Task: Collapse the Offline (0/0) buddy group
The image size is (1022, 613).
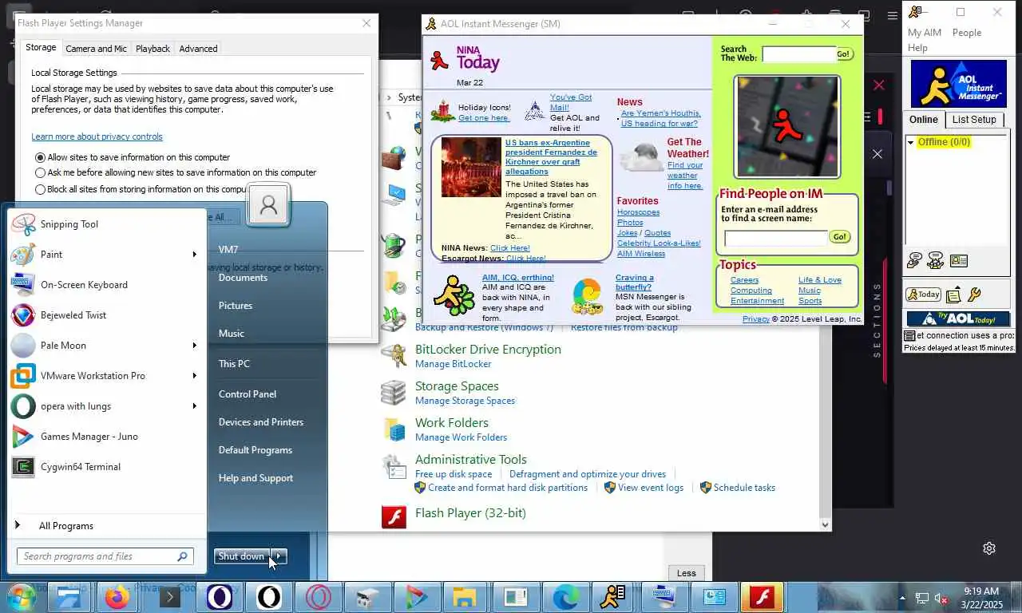Action: click(911, 143)
